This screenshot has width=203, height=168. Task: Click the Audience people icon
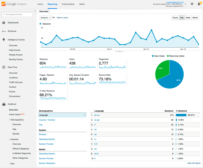[4, 104]
